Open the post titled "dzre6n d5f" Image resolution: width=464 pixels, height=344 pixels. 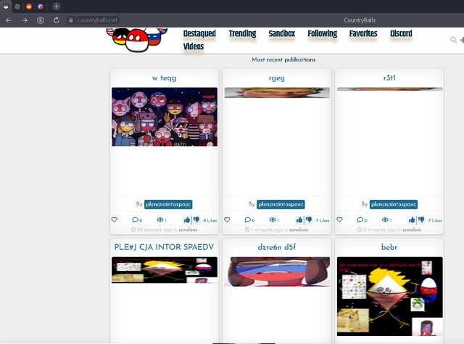click(277, 247)
